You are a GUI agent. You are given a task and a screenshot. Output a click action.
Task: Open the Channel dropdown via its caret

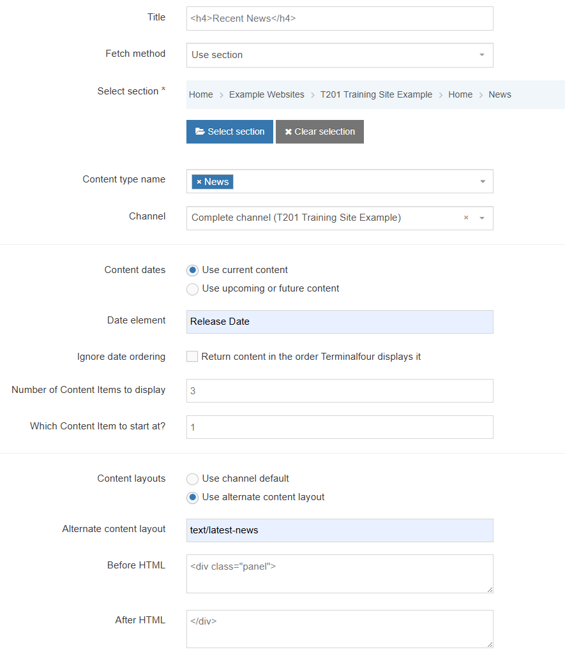[481, 218]
